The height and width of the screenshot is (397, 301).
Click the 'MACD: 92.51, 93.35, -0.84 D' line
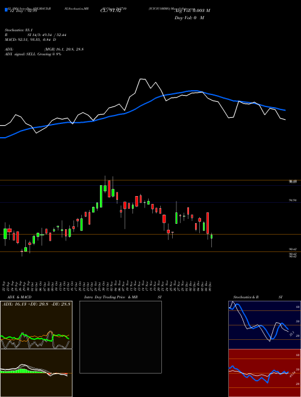(31, 40)
